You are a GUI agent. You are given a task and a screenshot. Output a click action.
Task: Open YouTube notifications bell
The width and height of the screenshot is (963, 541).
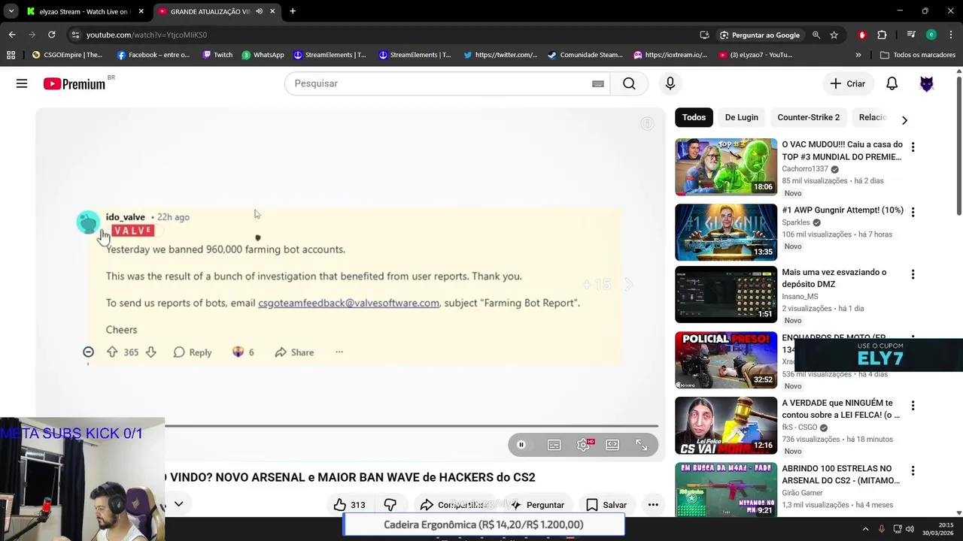(x=892, y=83)
